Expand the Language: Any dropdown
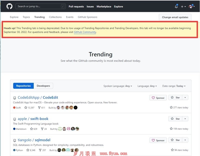Viewport: 200px width, 156px height. tap(147, 86)
